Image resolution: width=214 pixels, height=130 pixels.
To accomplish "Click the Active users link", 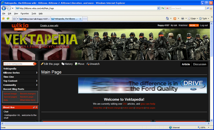I will [x=128, y=108].
